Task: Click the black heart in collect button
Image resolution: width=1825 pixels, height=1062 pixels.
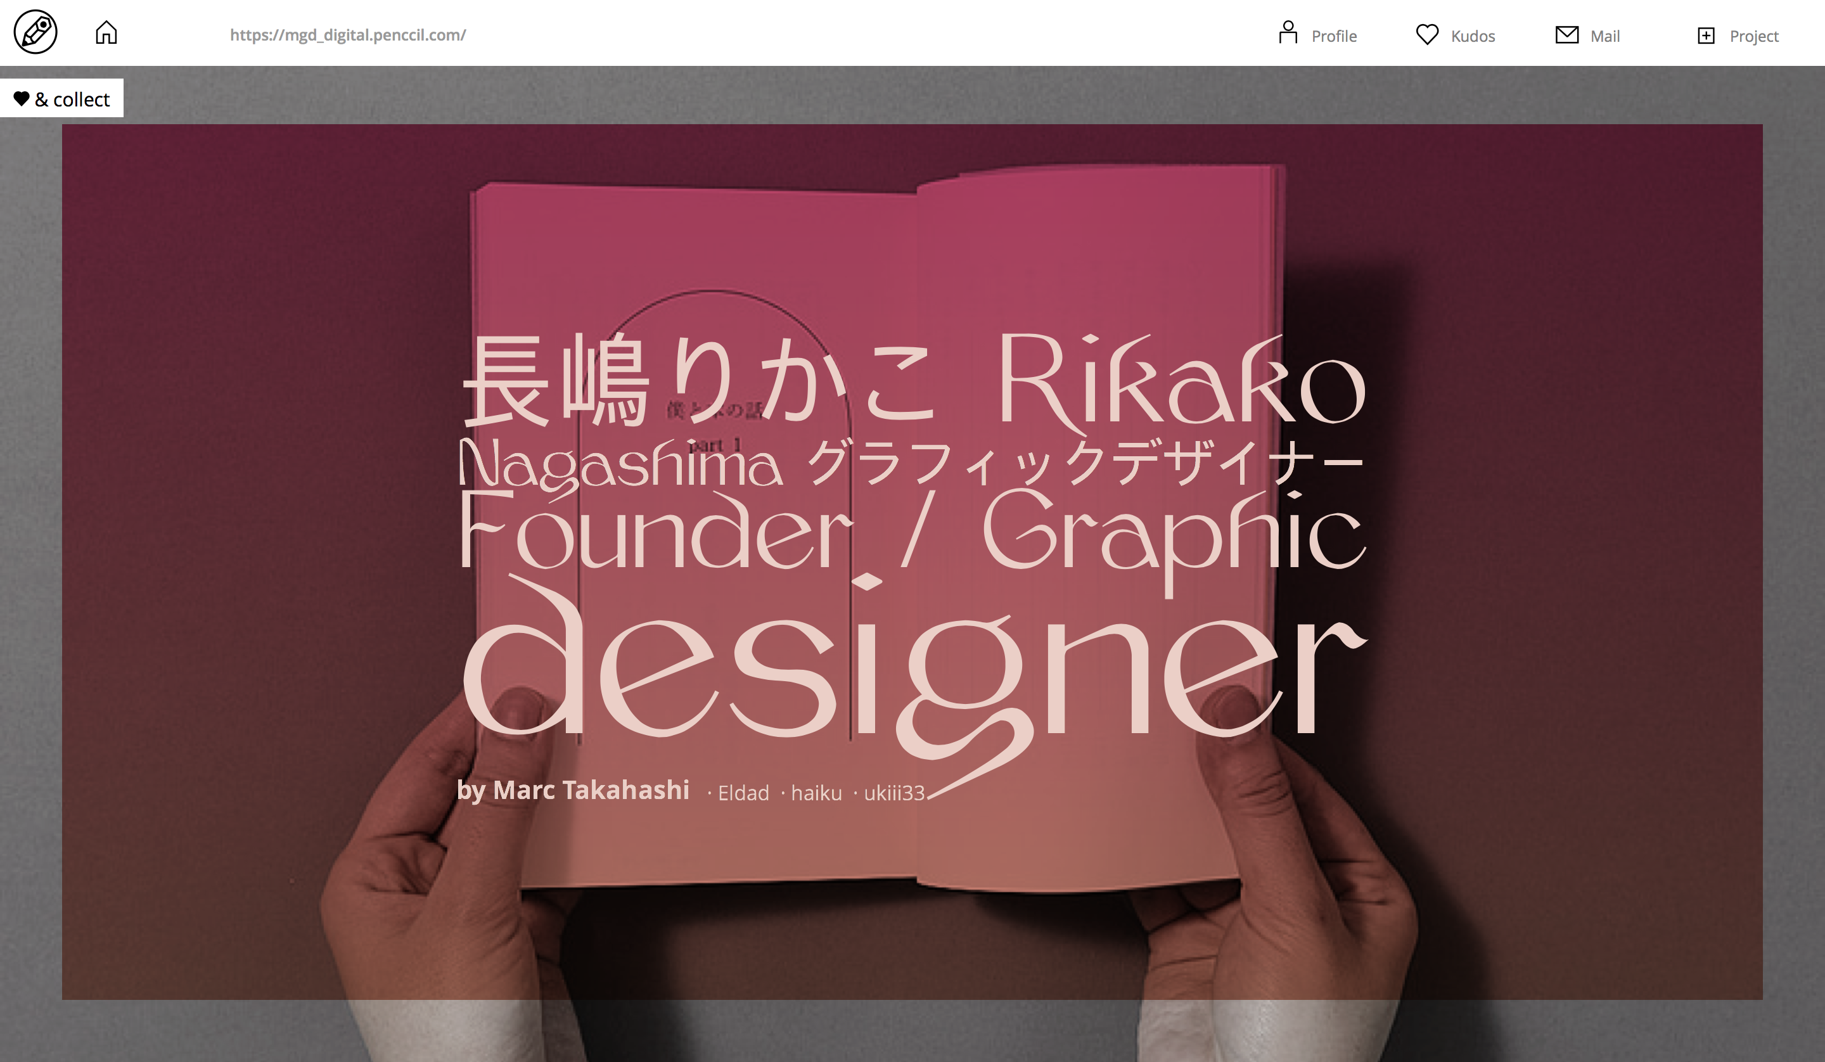Action: pyautogui.click(x=22, y=98)
